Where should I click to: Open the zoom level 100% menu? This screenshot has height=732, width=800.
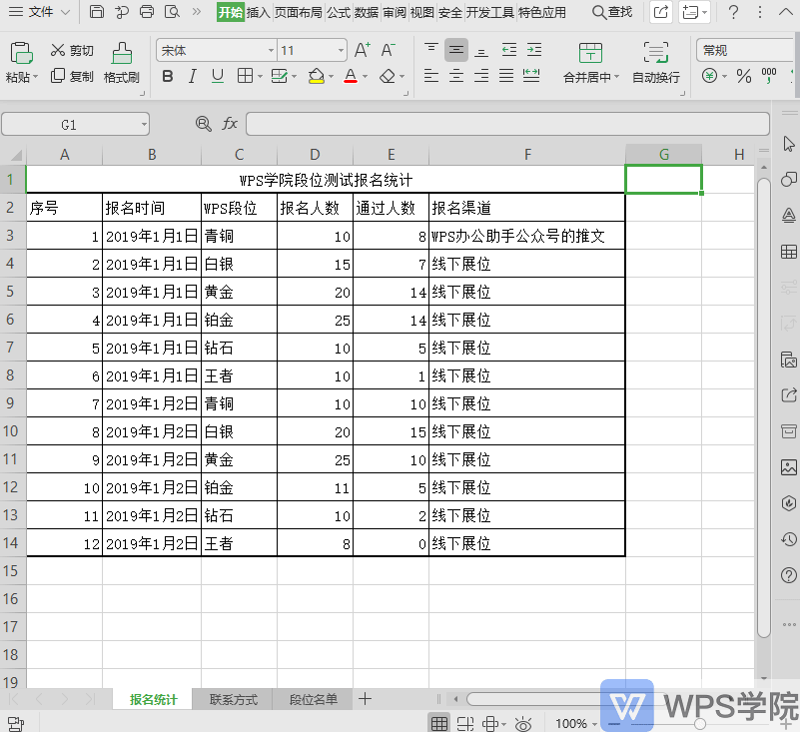576,723
